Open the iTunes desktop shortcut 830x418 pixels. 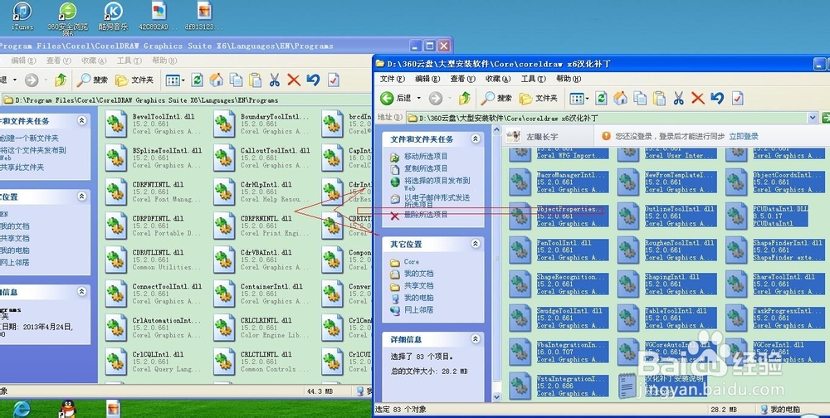click(22, 16)
